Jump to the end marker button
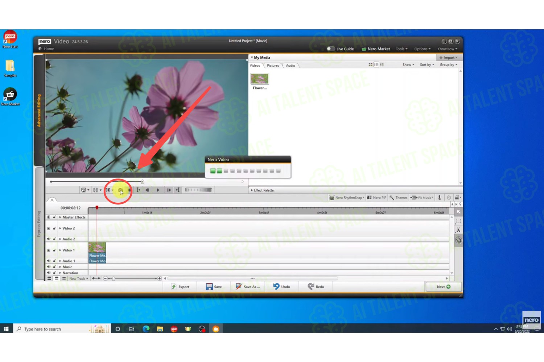The image size is (544, 362). click(x=178, y=190)
